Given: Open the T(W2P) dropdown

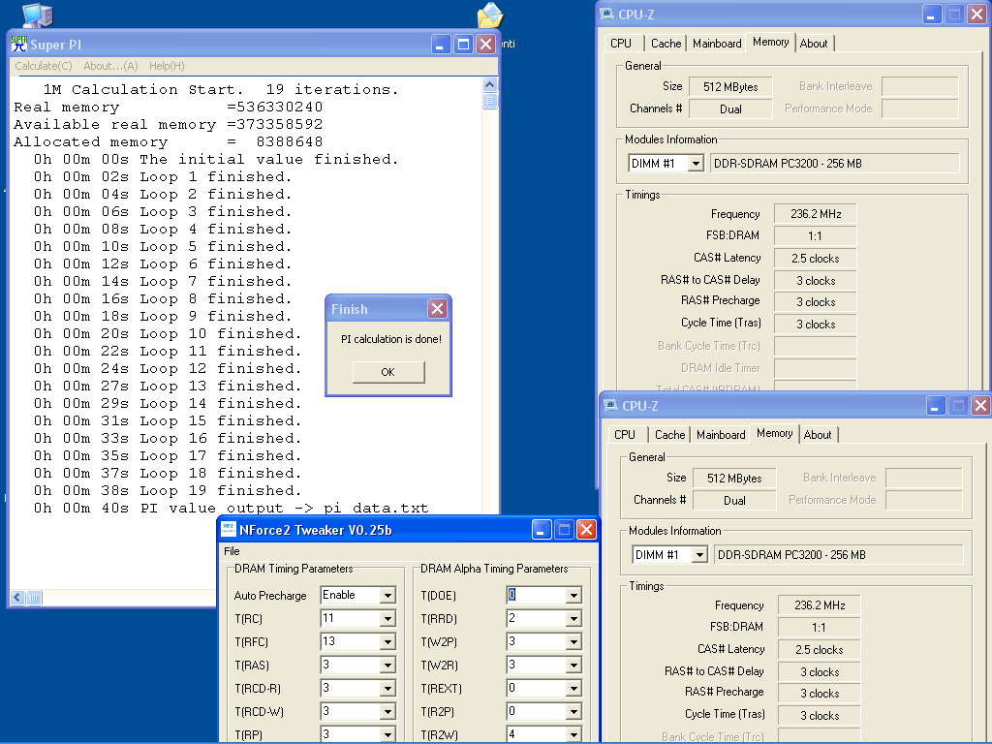Looking at the screenshot, I should tap(573, 642).
